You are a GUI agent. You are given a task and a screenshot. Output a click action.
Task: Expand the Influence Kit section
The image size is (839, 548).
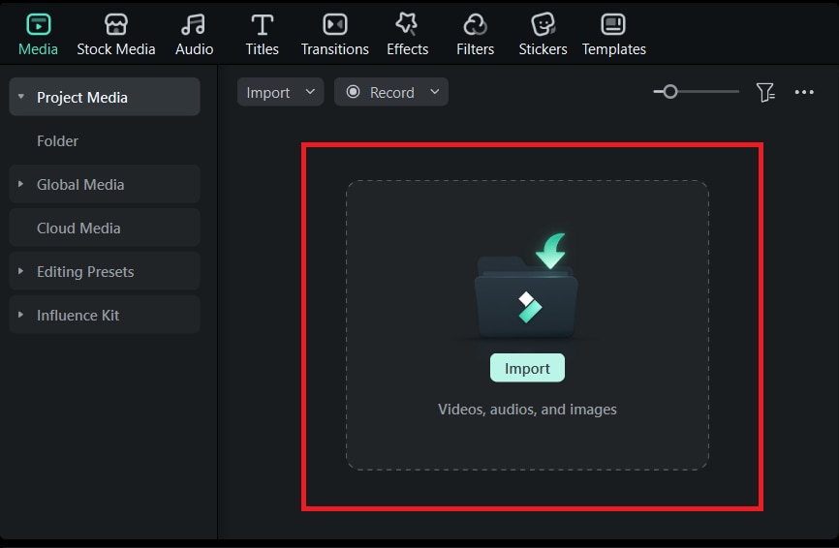(x=20, y=315)
